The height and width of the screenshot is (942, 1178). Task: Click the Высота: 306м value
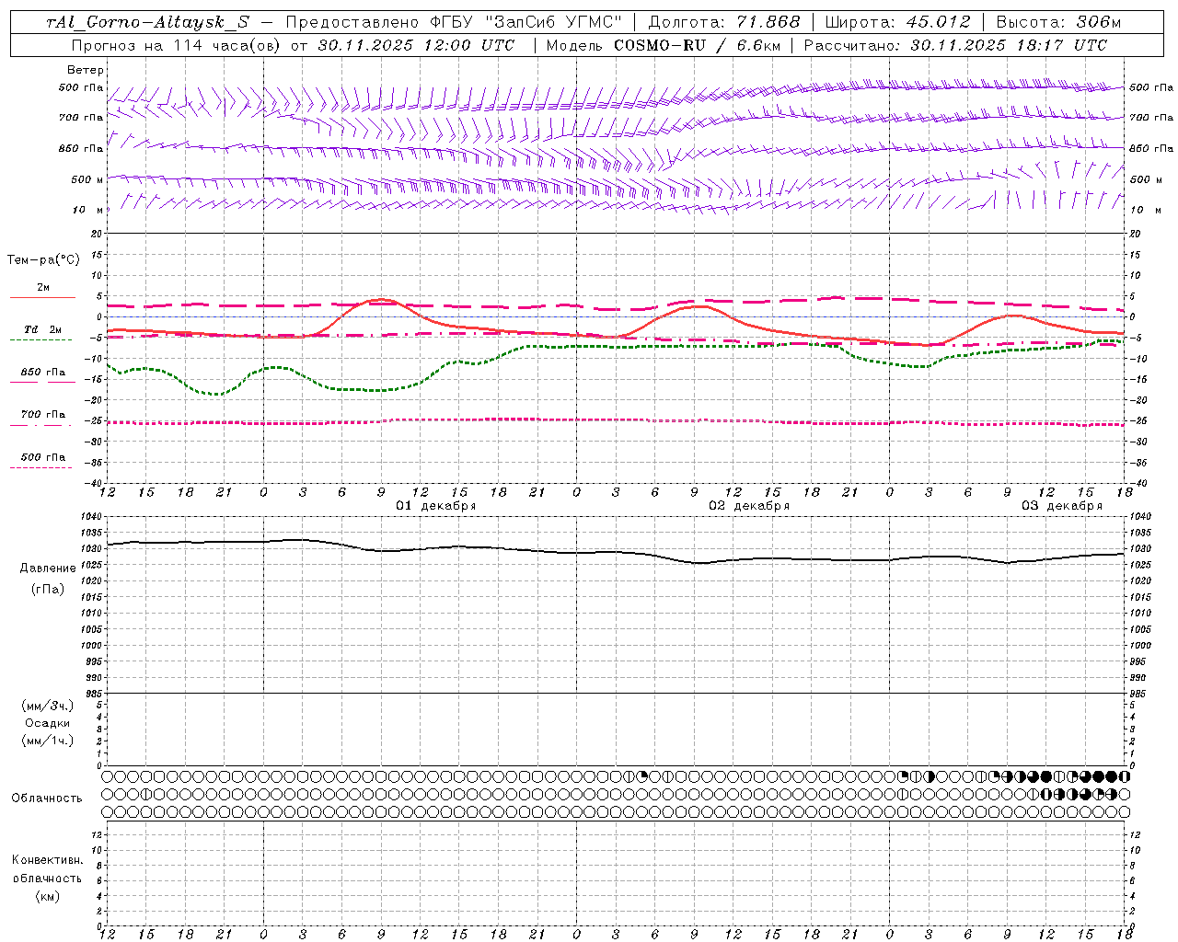pyautogui.click(x=1058, y=22)
